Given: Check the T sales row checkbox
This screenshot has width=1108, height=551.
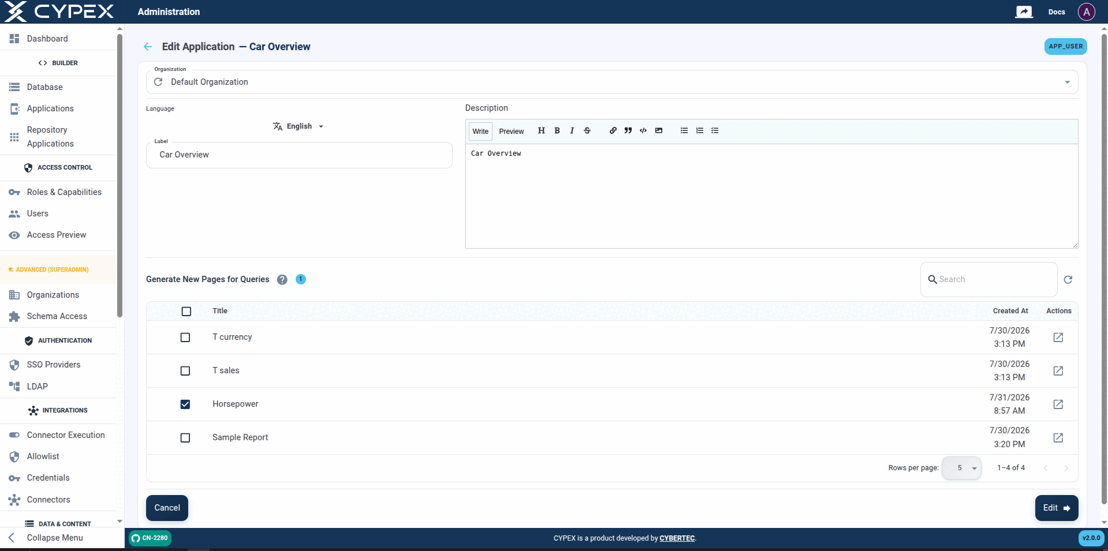Looking at the screenshot, I should click(x=185, y=370).
